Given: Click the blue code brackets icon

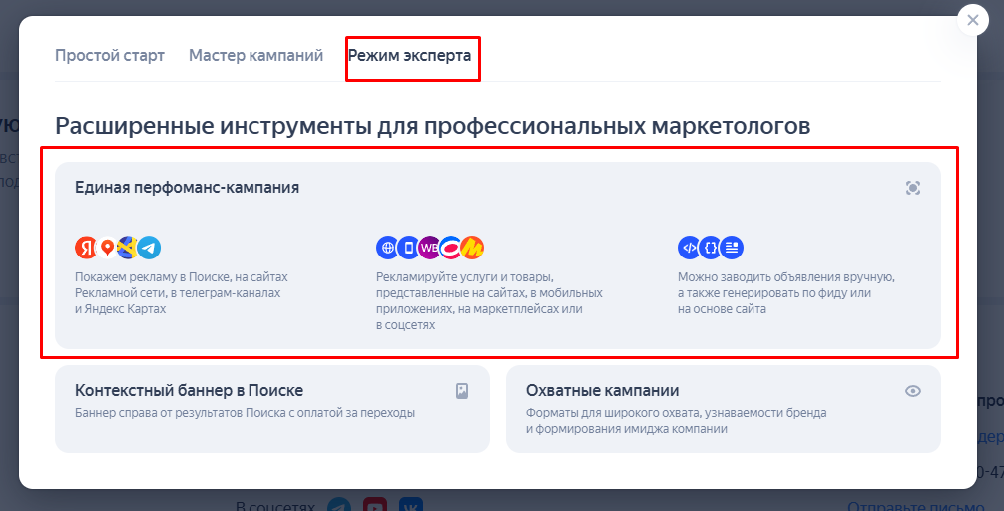Looking at the screenshot, I should (x=689, y=248).
